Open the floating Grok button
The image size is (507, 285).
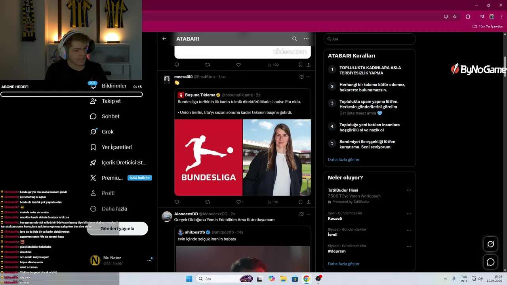[490, 244]
